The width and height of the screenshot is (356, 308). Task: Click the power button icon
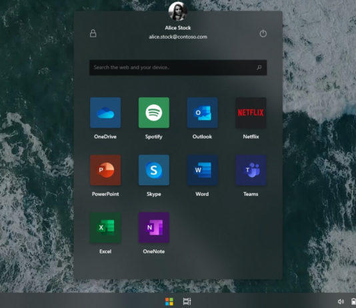263,33
